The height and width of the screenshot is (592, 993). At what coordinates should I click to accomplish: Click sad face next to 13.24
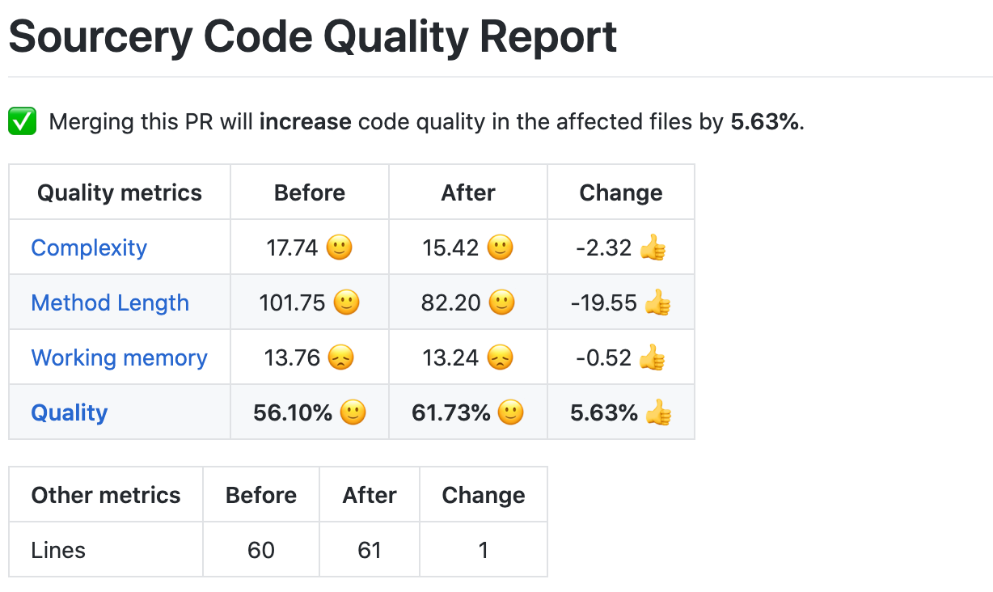501,357
